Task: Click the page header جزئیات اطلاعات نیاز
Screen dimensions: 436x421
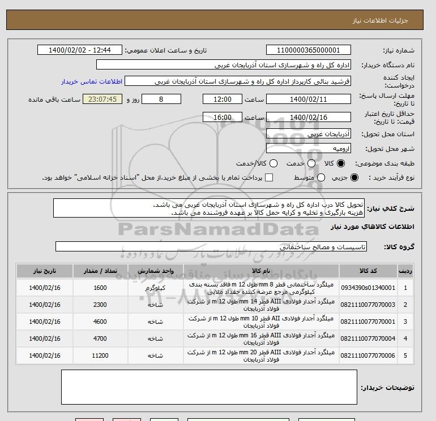Action: pyautogui.click(x=380, y=20)
